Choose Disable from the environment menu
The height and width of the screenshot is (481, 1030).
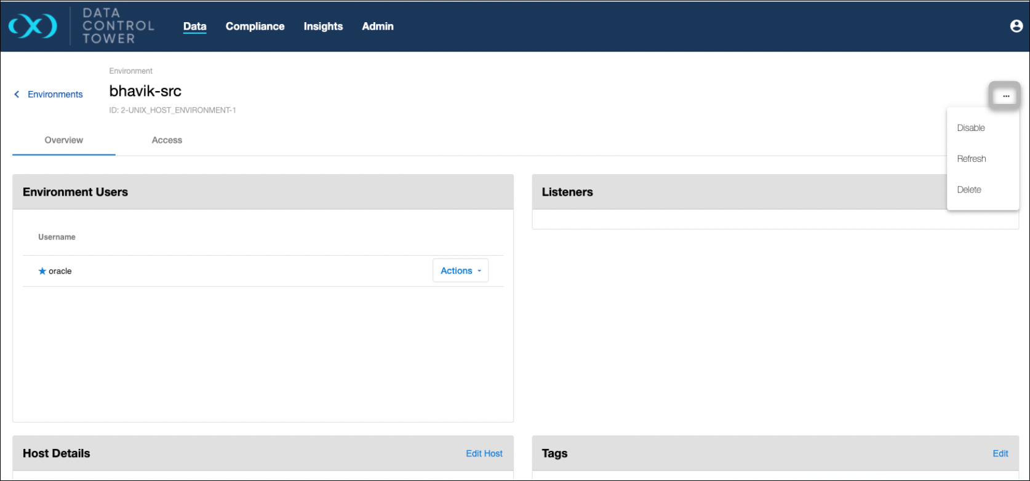(x=971, y=128)
